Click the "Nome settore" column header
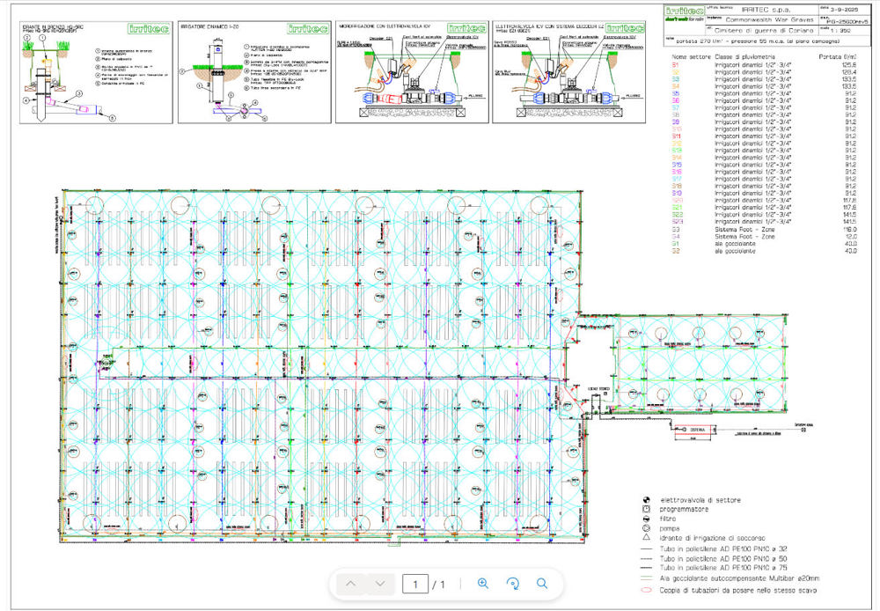 tap(692, 57)
